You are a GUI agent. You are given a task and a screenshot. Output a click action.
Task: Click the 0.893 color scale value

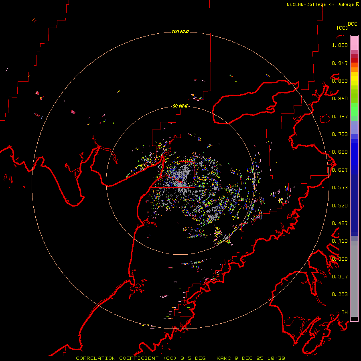(x=340, y=81)
